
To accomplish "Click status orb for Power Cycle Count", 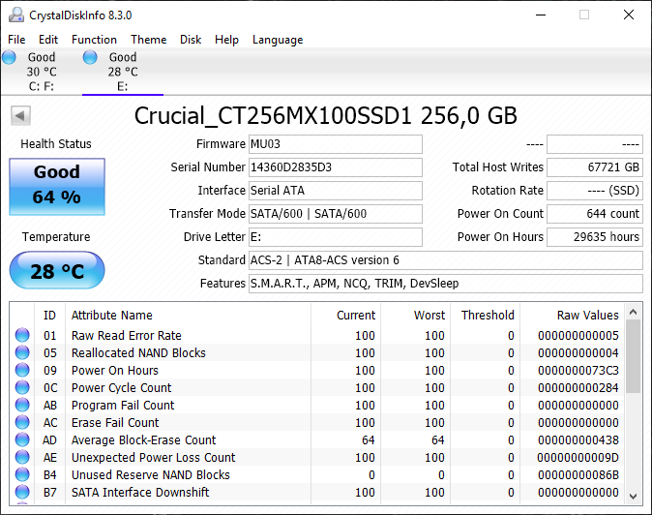I will click(x=22, y=387).
